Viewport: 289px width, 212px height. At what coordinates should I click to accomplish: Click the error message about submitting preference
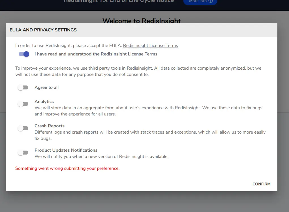[x=67, y=168]
